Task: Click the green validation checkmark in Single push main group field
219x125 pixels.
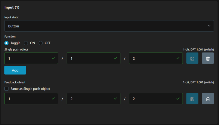Action: (53, 58)
